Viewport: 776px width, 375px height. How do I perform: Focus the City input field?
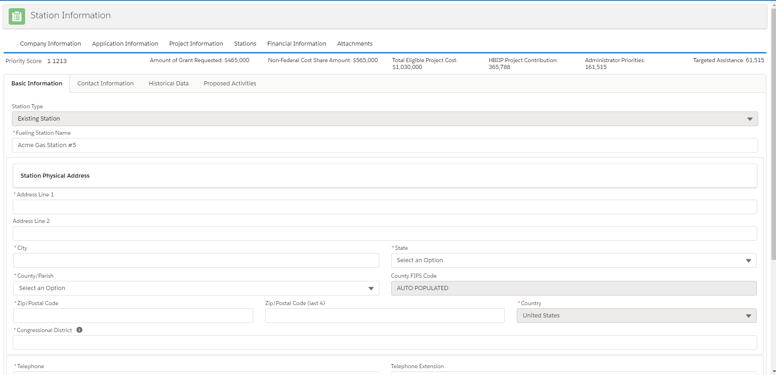pos(196,260)
